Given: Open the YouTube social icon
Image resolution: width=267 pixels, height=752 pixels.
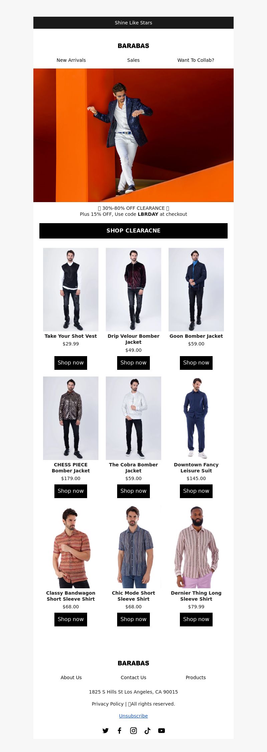Looking at the screenshot, I should [x=162, y=731].
